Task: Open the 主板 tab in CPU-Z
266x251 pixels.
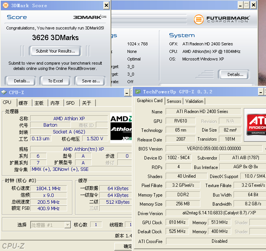Action: [x=39, y=103]
